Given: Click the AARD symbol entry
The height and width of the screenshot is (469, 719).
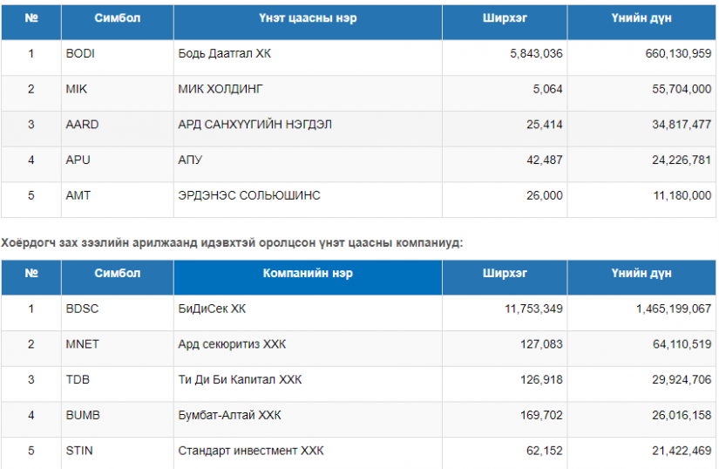Looking at the screenshot, I should point(82,125).
